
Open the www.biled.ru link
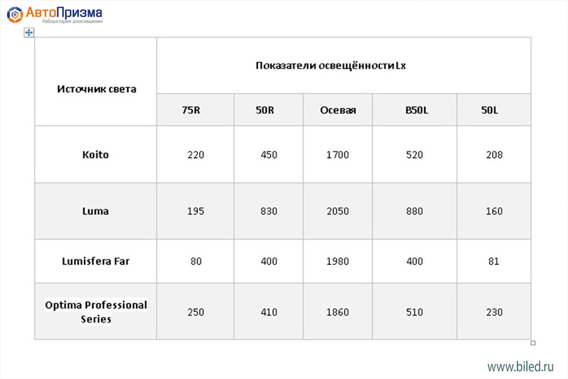tap(520, 367)
